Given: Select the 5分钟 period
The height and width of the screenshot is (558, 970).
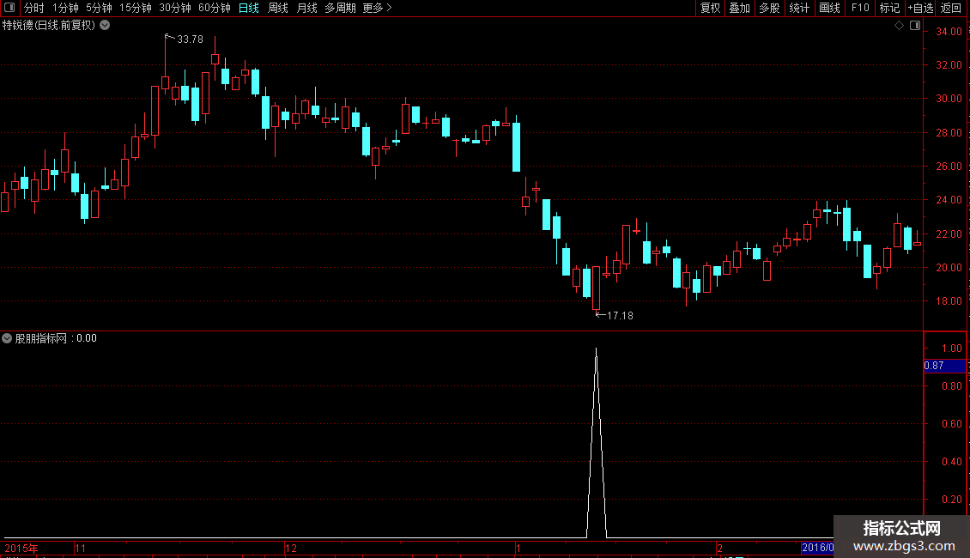Looking at the screenshot, I should coord(99,8).
